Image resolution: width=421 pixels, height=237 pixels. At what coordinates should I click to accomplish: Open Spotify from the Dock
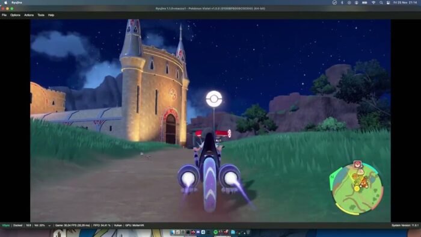(215, 232)
